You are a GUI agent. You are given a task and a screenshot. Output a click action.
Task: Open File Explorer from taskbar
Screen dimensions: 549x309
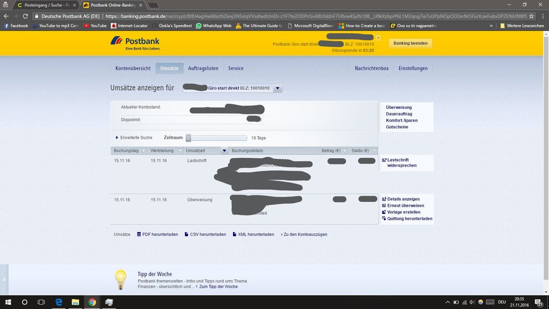[75, 302]
